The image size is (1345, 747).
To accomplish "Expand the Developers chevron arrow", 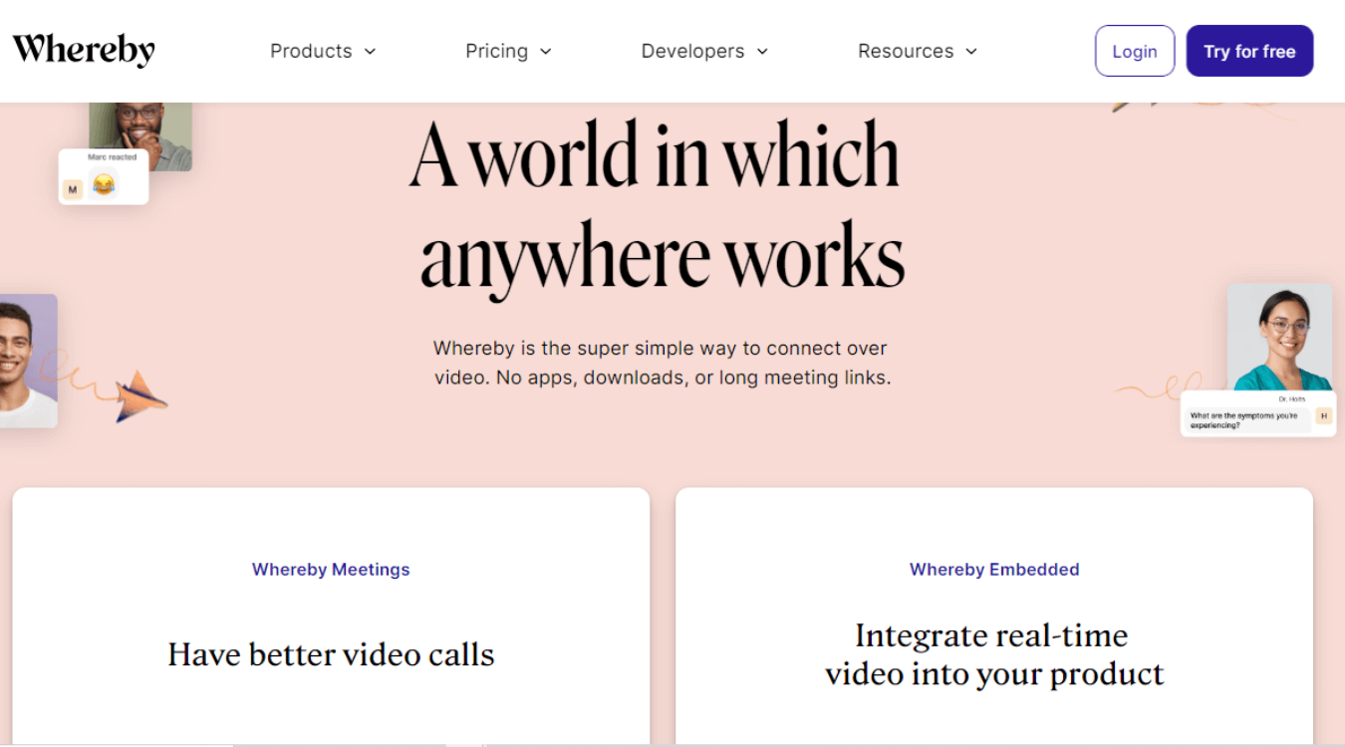I will [x=762, y=52].
